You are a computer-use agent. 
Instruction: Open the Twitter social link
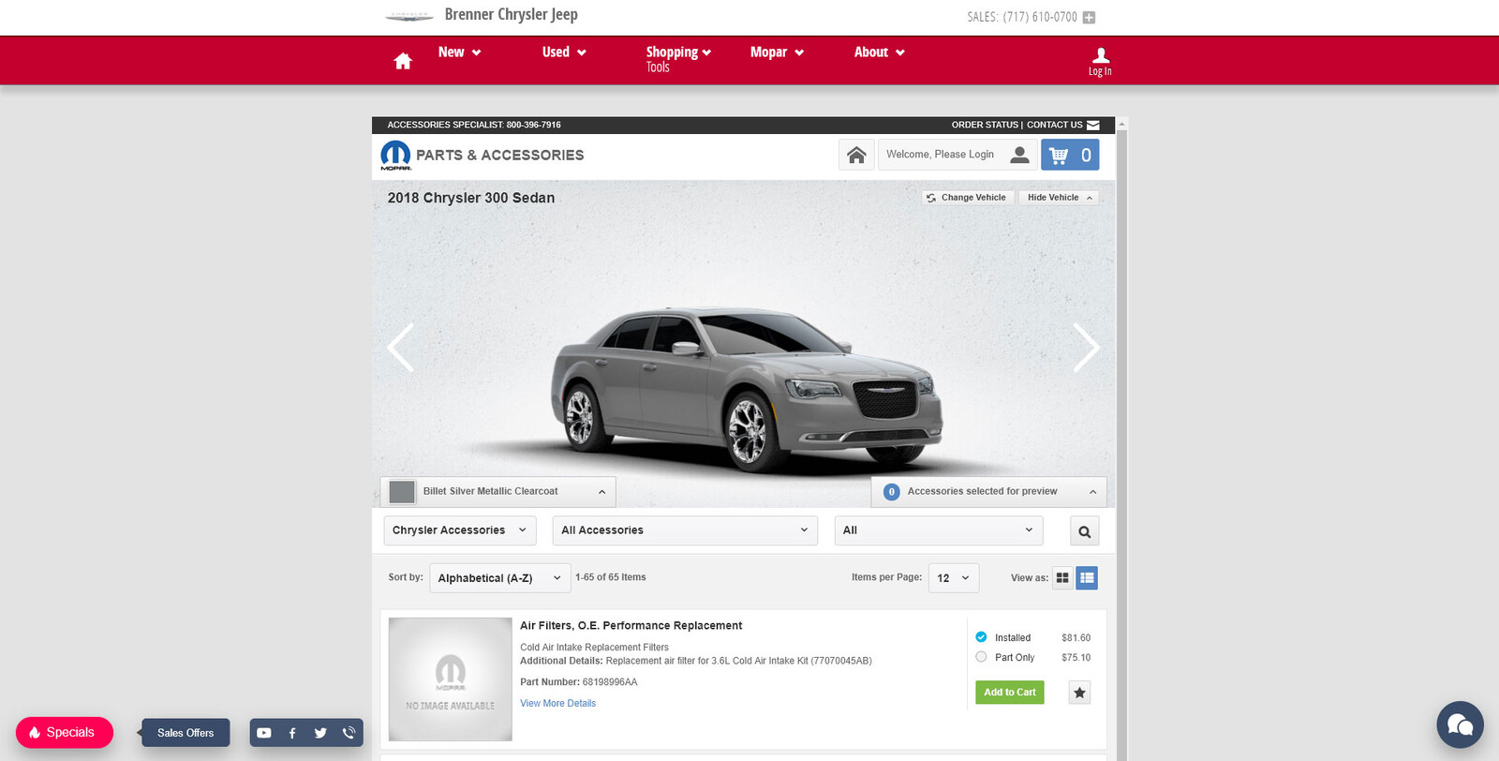320,733
